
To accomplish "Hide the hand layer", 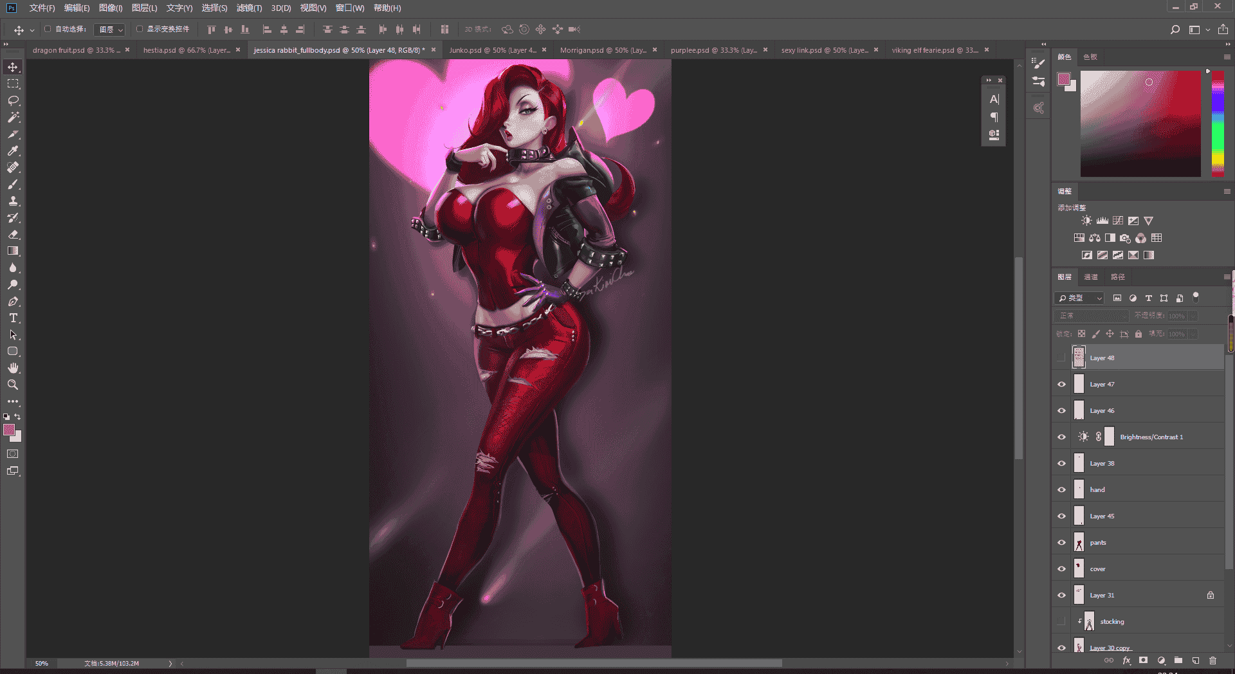I will click(1062, 490).
